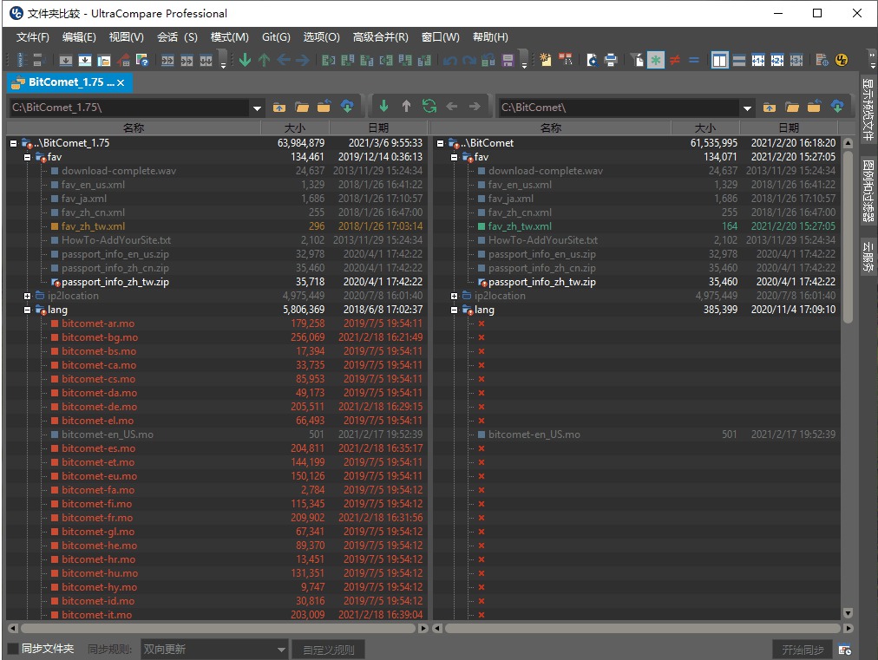
Task: Open the 云服务 side panel tab
Action: click(868, 257)
